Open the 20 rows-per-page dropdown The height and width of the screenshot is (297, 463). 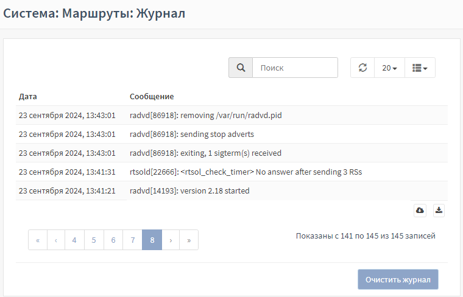(389, 68)
